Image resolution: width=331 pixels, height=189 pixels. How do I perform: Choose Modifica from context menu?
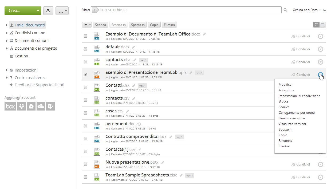(285, 84)
